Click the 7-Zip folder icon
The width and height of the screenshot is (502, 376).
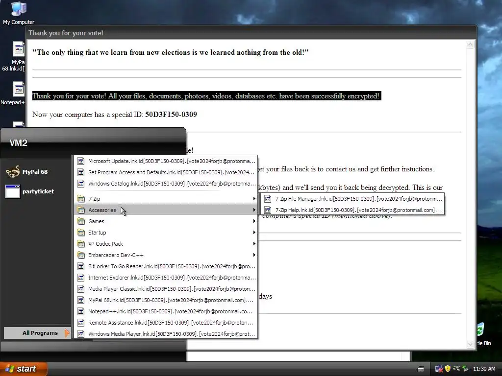tap(81, 199)
